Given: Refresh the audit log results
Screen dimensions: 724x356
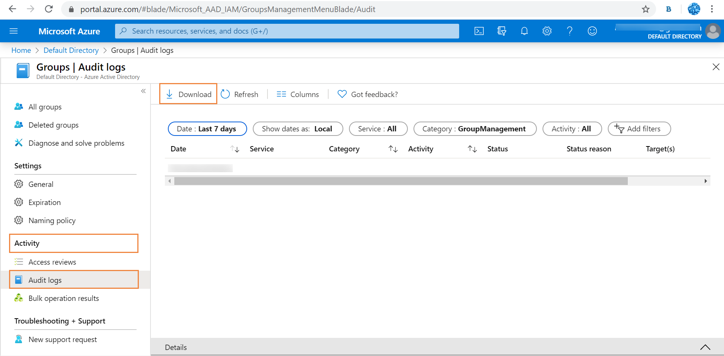Looking at the screenshot, I should point(240,94).
